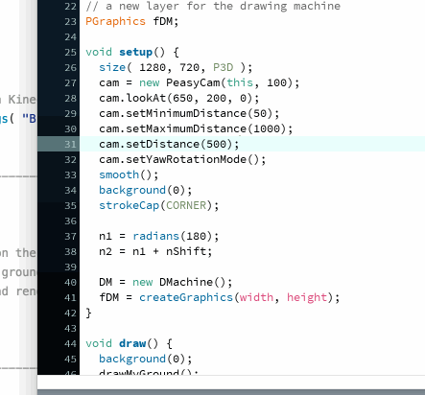Place cursor in cam.setDistance(500) line
Viewport: 425px width, 395px height.
169,144
